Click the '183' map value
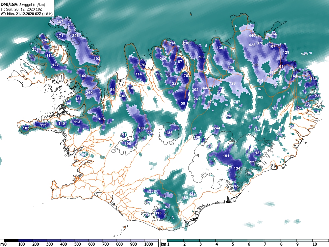 [x=141, y=128]
